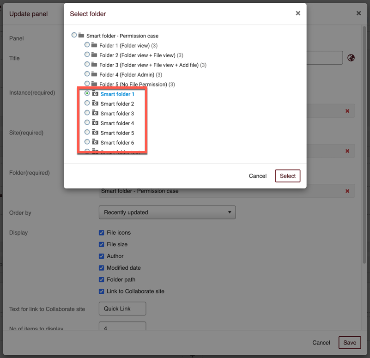This screenshot has width=370, height=358.
Task: Remove the Site value with red X
Action: 347,151
